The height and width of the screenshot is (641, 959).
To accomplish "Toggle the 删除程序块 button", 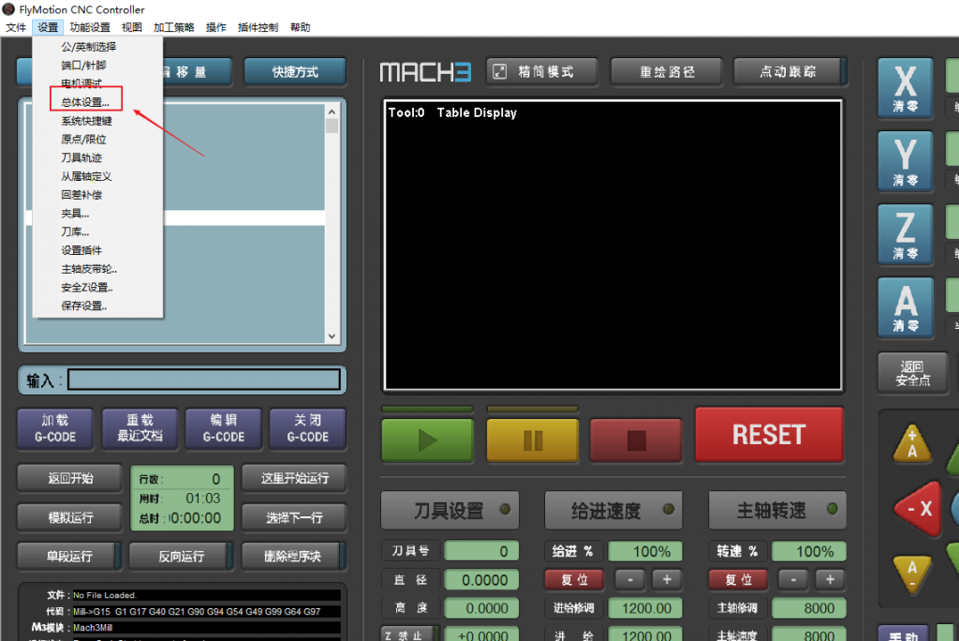I will pos(294,556).
